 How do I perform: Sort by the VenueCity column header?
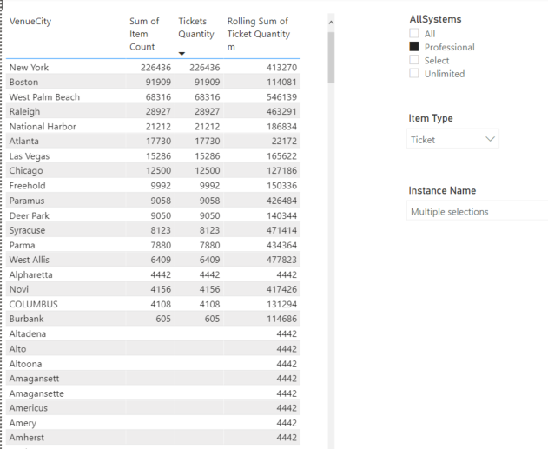click(x=30, y=22)
